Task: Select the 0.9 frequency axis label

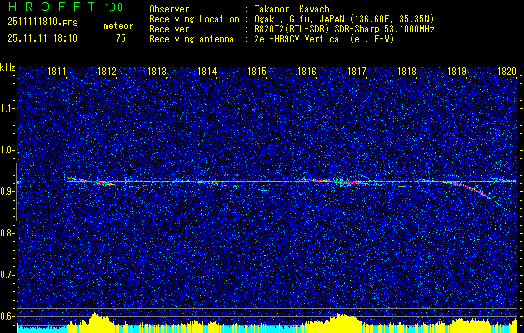Action: pyautogui.click(x=7, y=191)
